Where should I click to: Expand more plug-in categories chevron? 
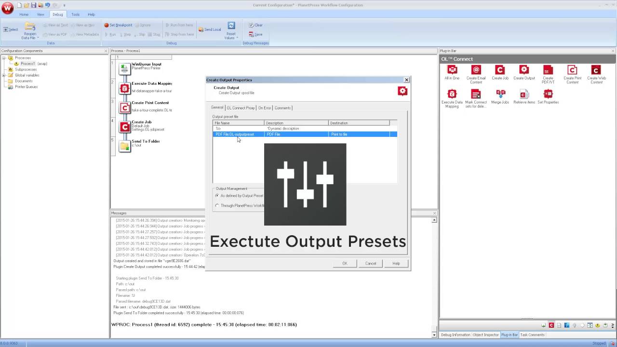point(612,325)
